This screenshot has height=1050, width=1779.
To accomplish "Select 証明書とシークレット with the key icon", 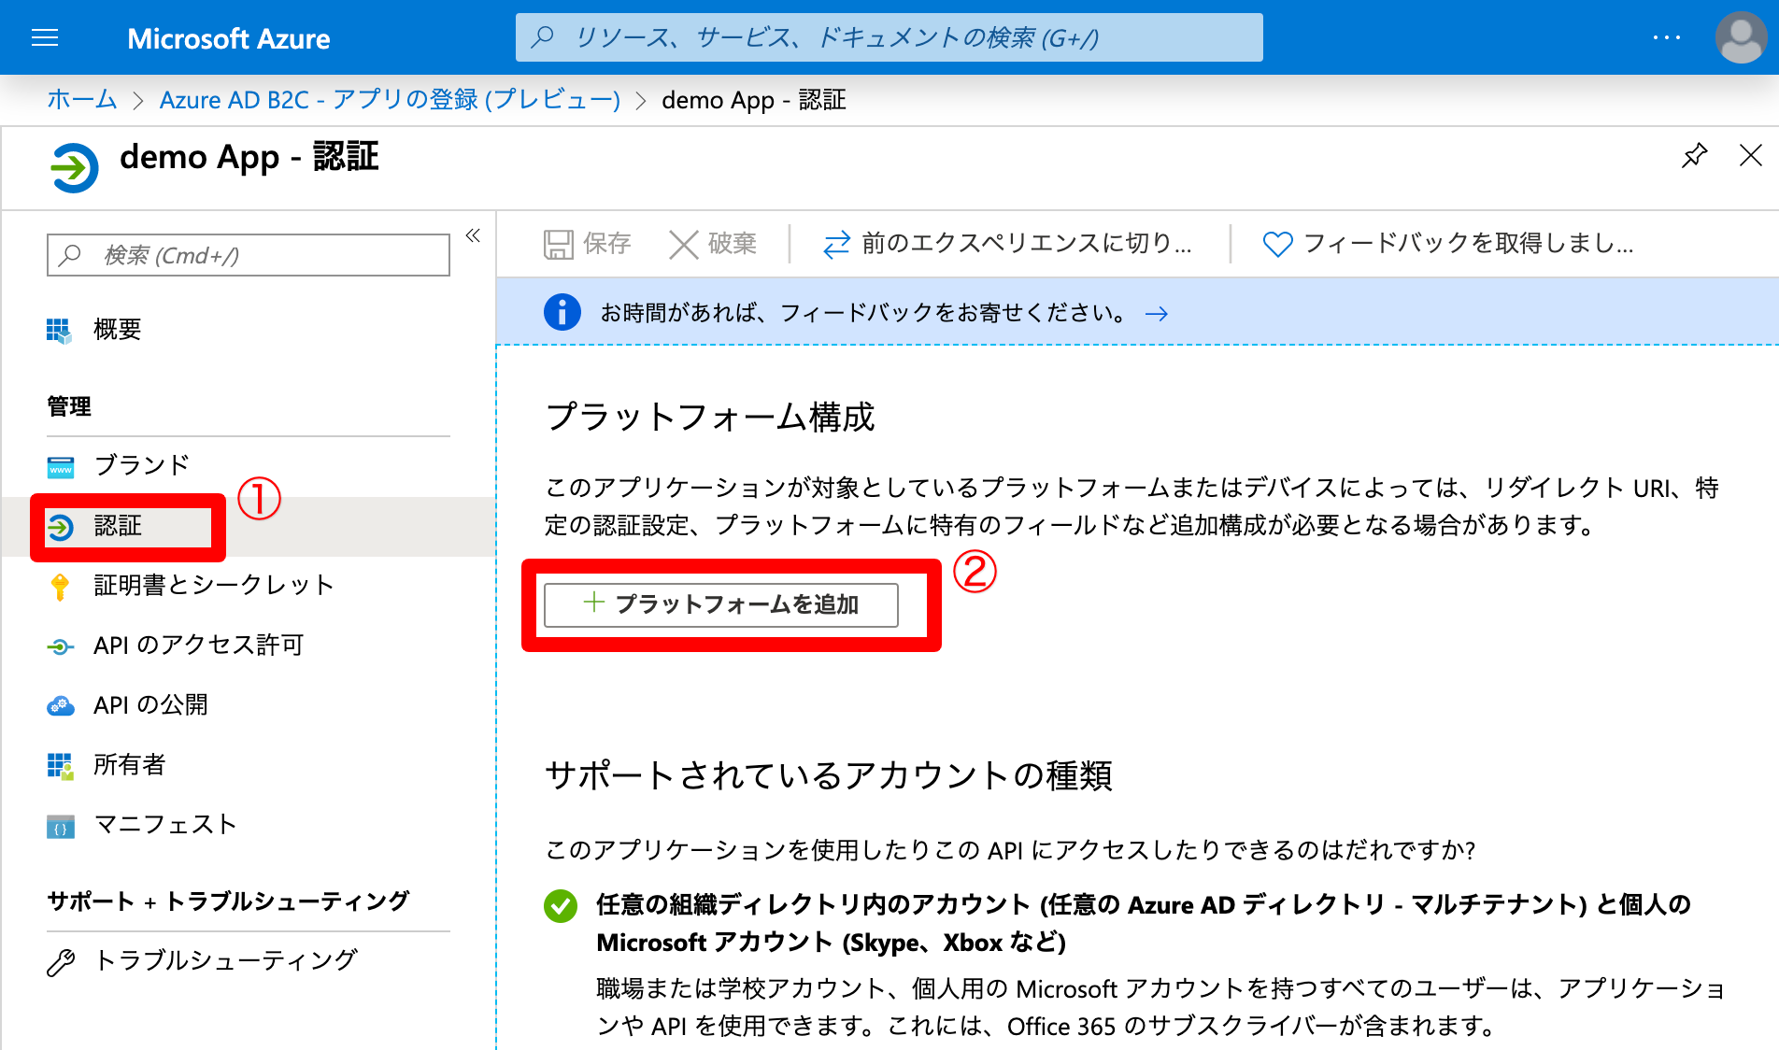I will (x=211, y=585).
